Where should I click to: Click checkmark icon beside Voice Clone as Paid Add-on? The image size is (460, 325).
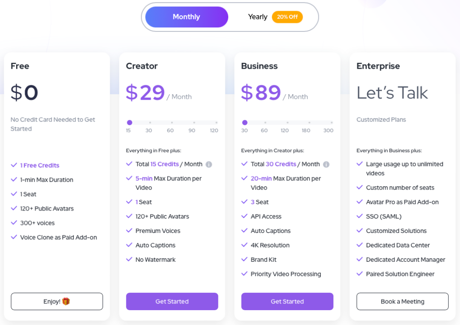[14, 237]
